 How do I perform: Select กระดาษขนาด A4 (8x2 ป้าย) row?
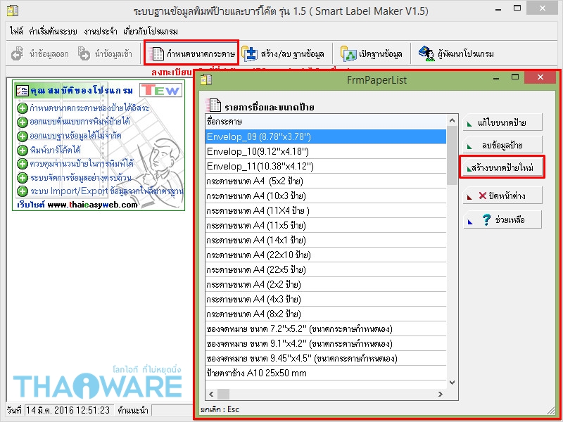pos(326,314)
